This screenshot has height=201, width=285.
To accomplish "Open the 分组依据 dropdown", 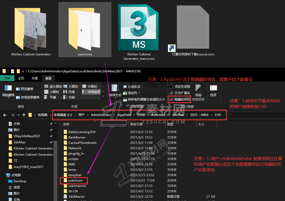I will 133,87.
